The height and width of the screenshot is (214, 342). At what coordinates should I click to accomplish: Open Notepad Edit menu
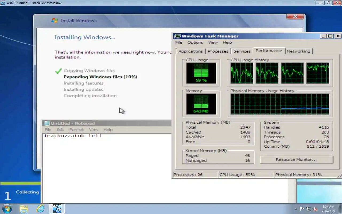click(x=60, y=129)
